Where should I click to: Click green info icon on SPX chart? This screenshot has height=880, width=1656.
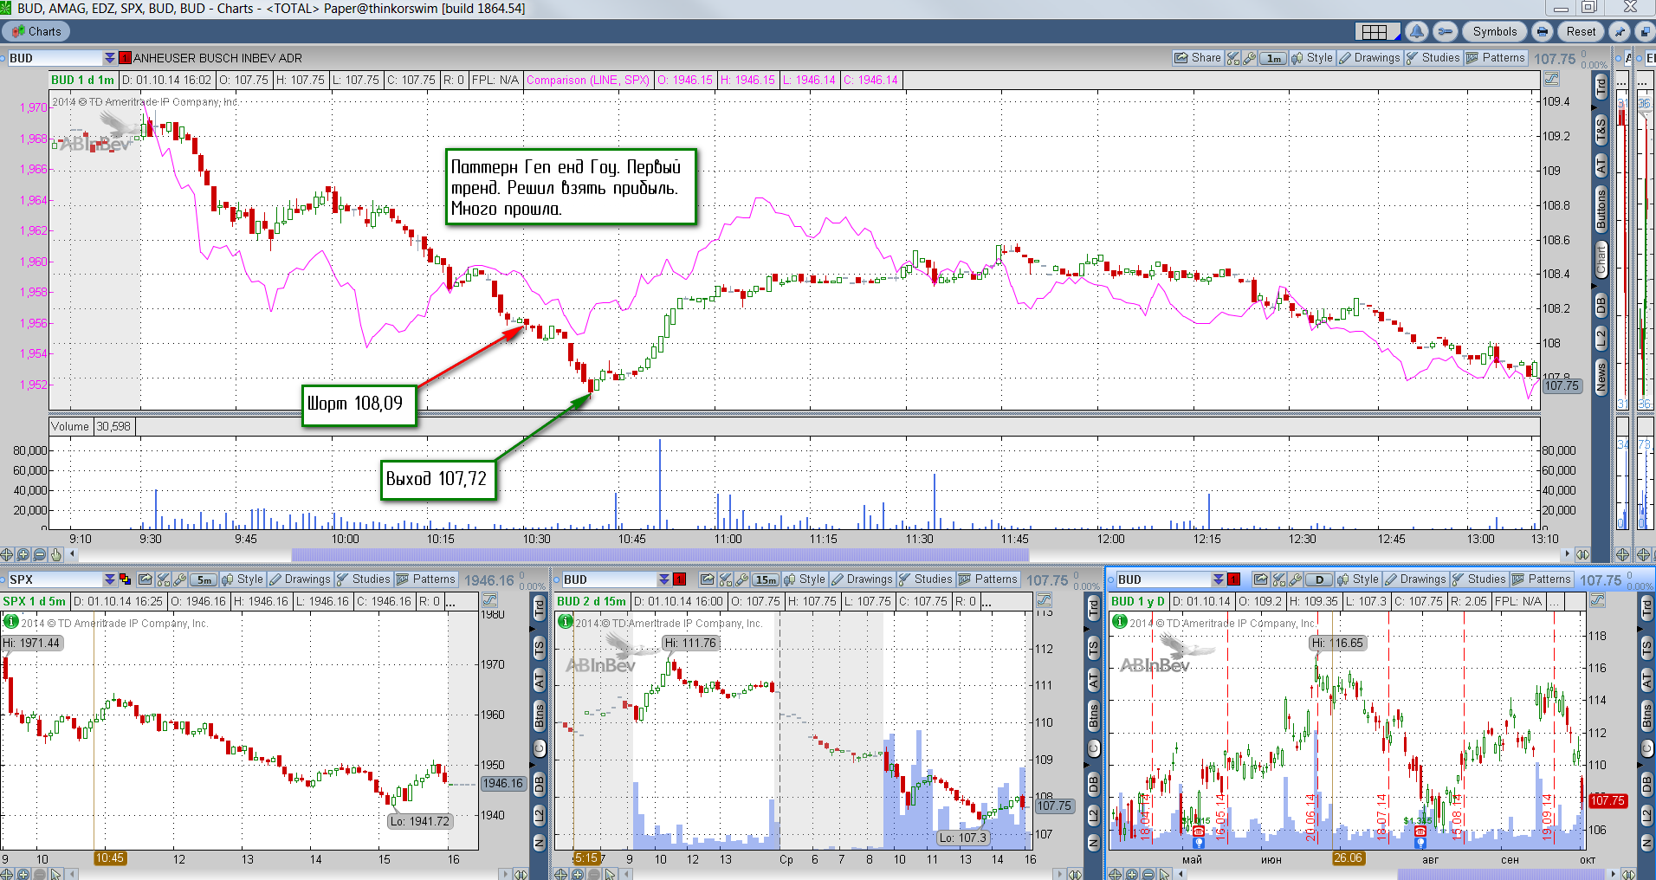click(x=11, y=621)
